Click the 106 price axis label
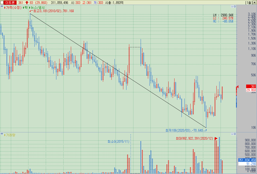 pos(253,127)
